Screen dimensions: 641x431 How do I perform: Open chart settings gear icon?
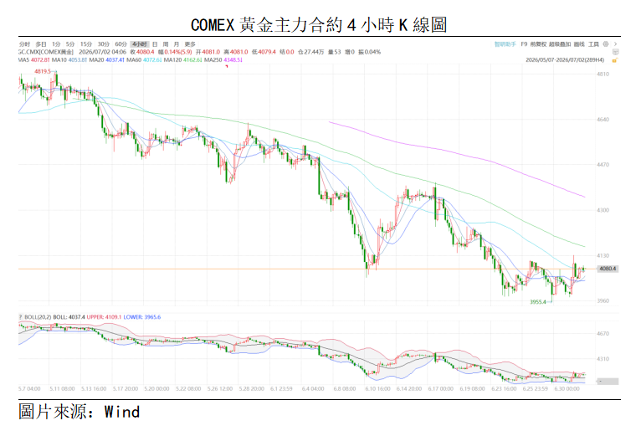coord(605,44)
